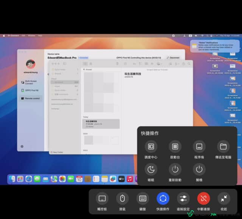Show the Dock (程序塢) quick action

click(199, 147)
